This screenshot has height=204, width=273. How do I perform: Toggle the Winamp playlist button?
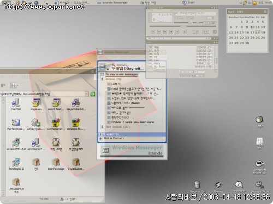click(x=213, y=23)
